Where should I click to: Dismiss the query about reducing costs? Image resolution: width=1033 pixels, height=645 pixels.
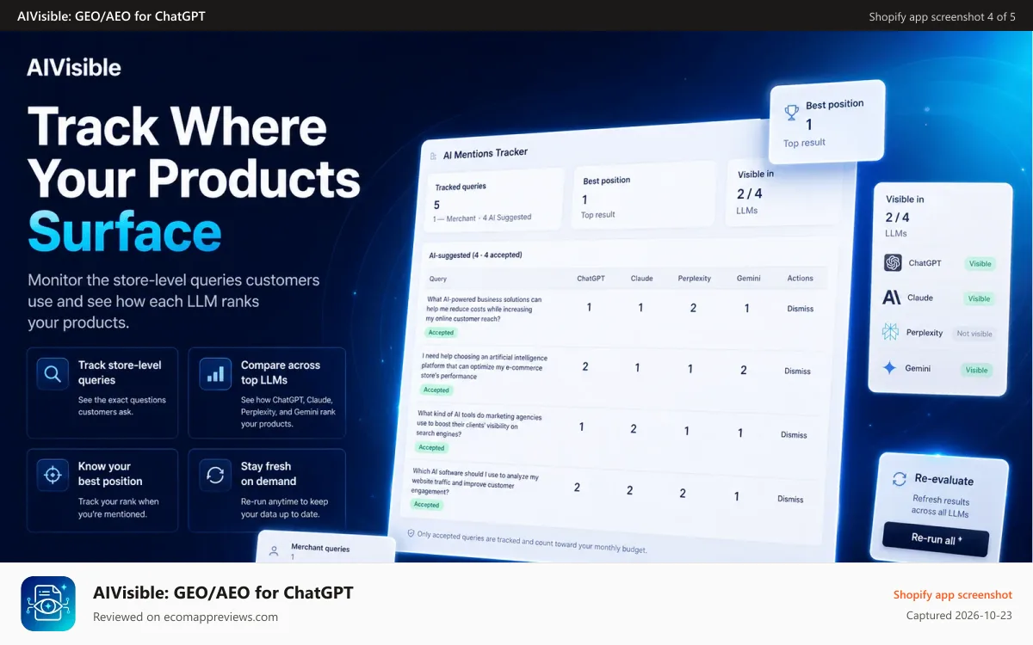click(800, 309)
